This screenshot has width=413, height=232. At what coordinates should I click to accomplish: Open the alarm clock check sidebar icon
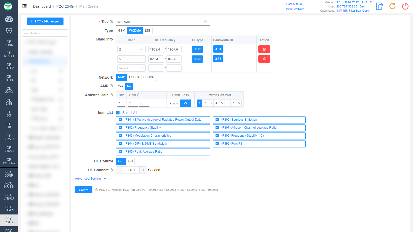pyautogui.click(x=9, y=31)
